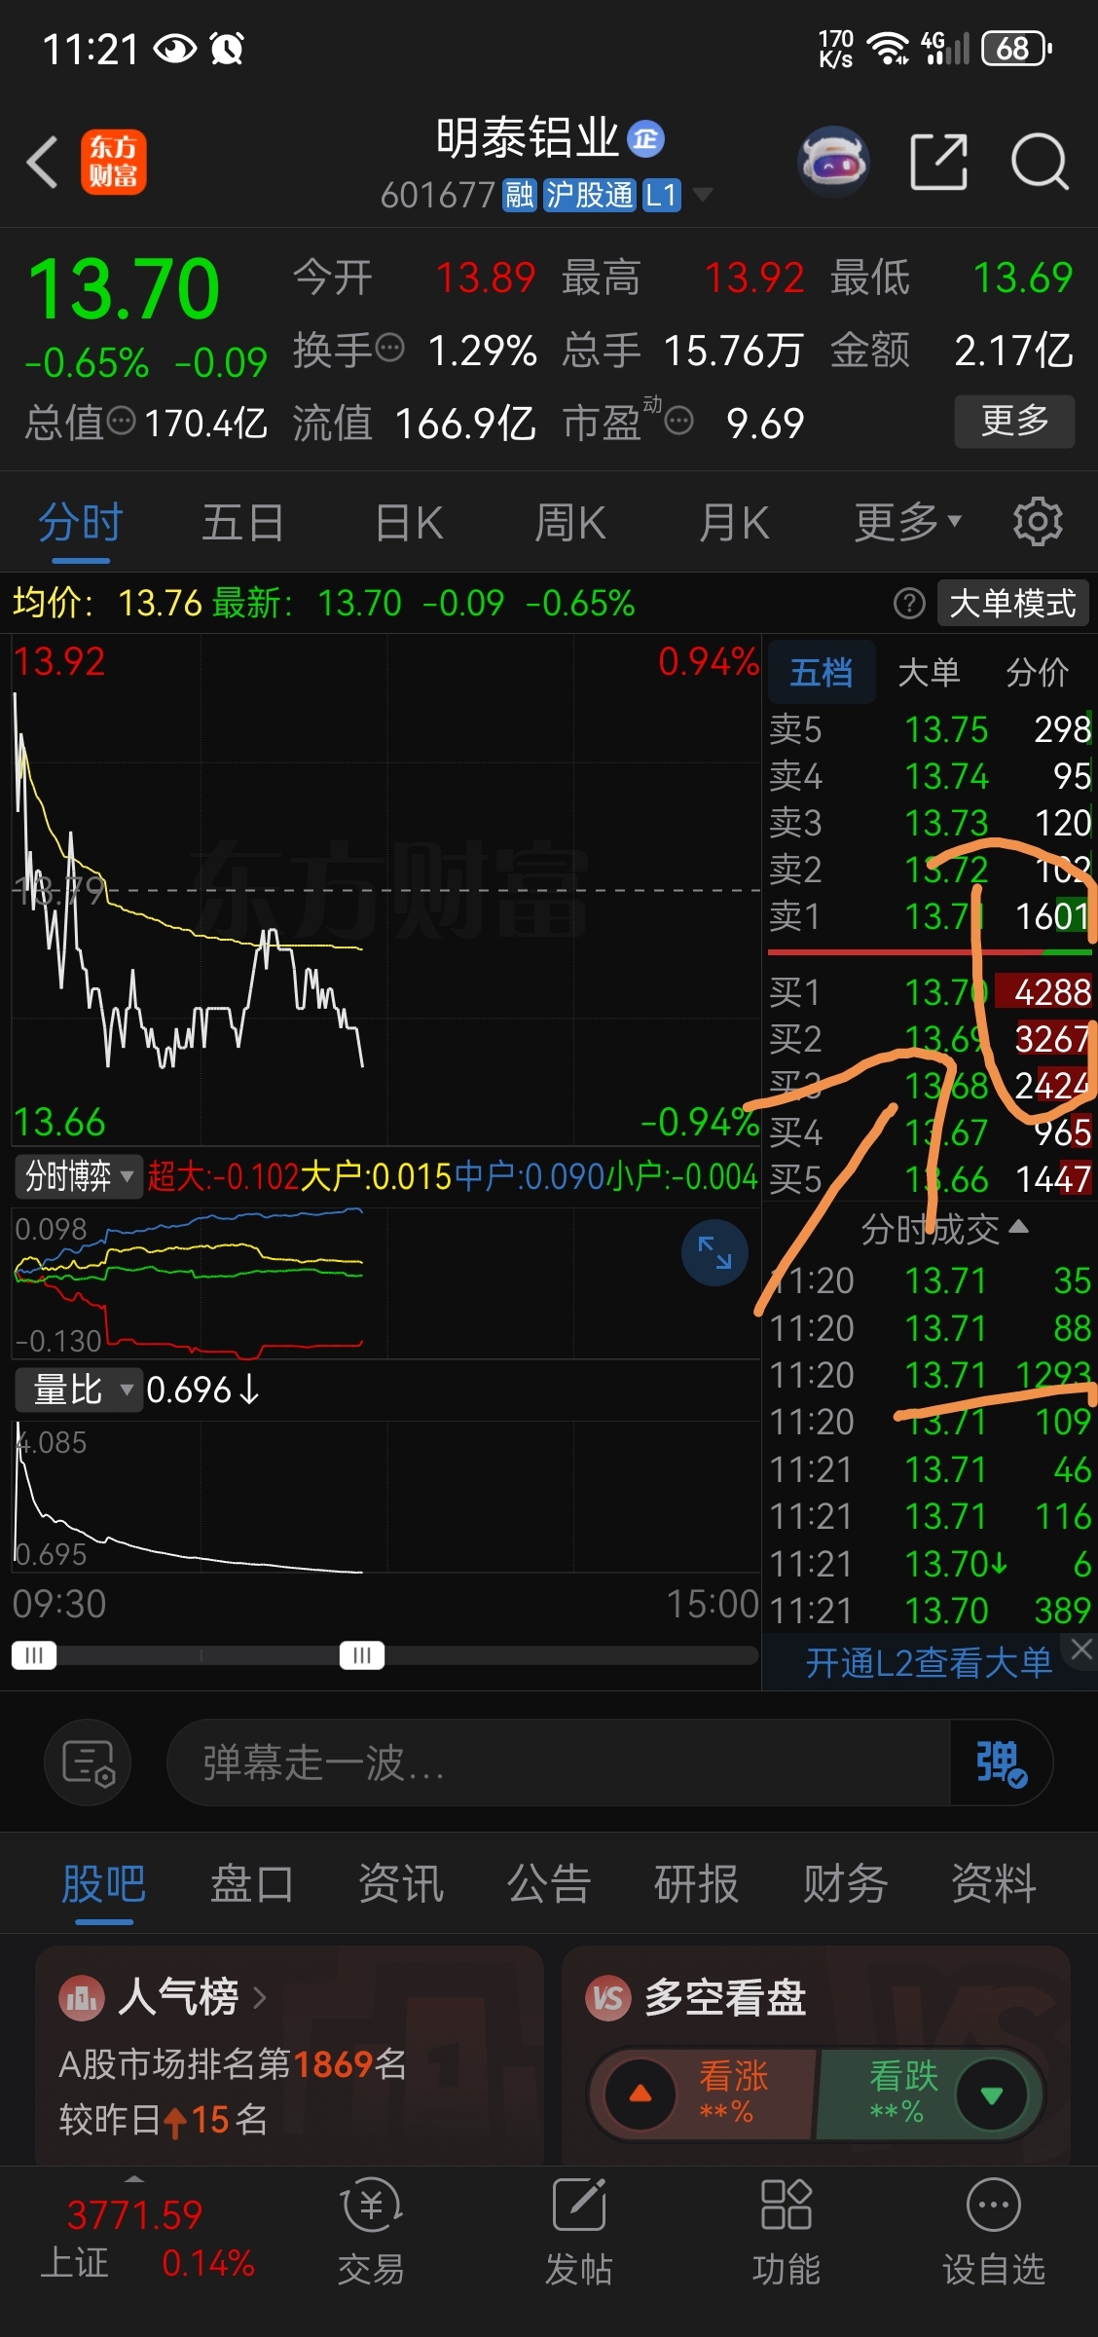Viewport: 1098px width, 2337px height.
Task: Open the 更多 chart period dropdown
Action: click(908, 523)
